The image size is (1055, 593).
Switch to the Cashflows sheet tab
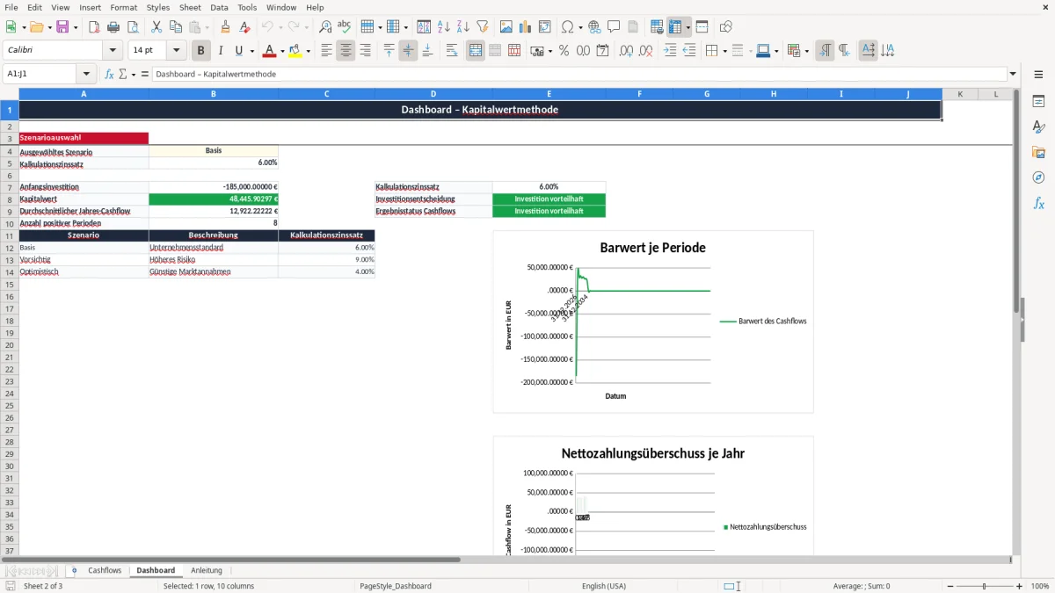[105, 571]
